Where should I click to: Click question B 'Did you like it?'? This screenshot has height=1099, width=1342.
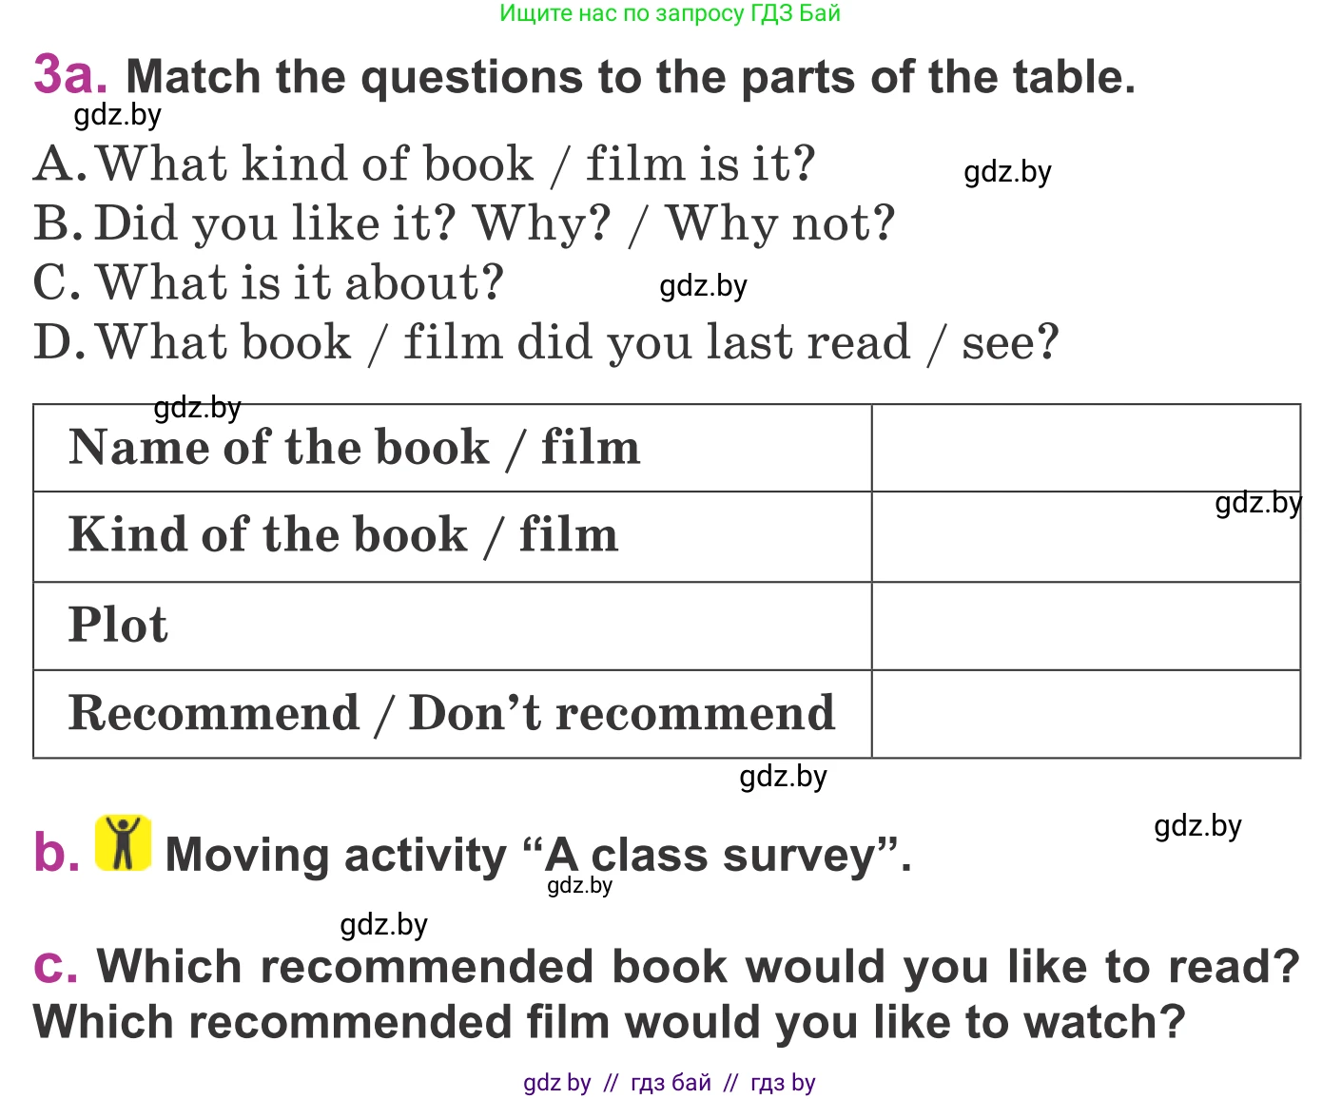tap(464, 224)
